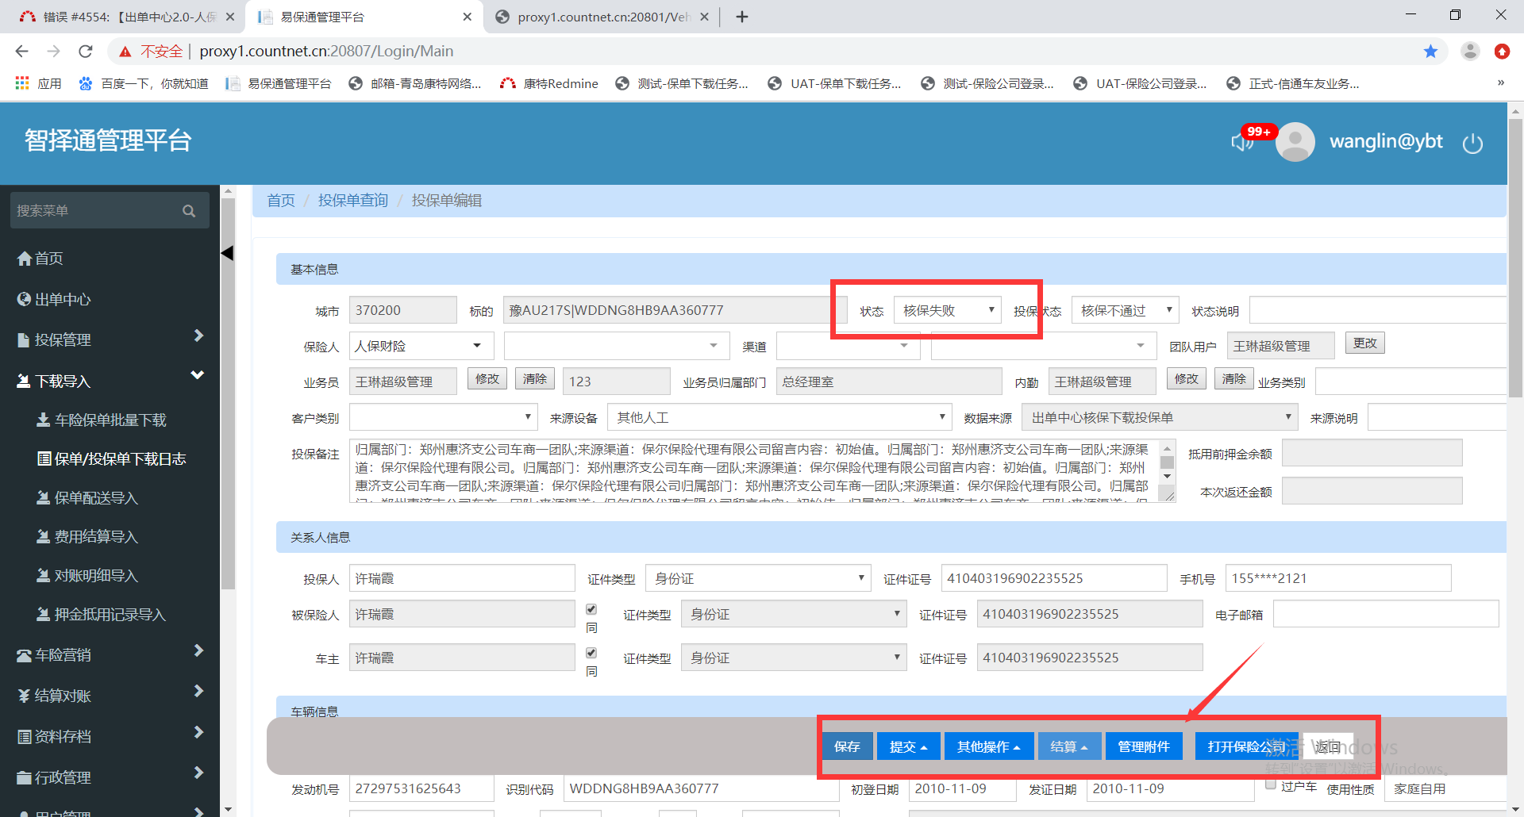Go to 投保单查询 breadcrumb link
Image resolution: width=1524 pixels, height=817 pixels.
tap(353, 201)
